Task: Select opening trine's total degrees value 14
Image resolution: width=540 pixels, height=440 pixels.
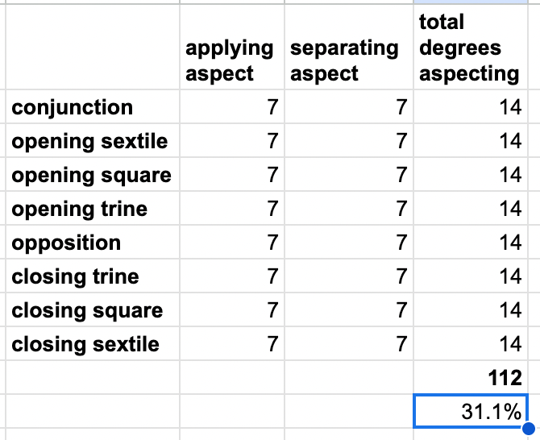Action: pyautogui.click(x=469, y=209)
